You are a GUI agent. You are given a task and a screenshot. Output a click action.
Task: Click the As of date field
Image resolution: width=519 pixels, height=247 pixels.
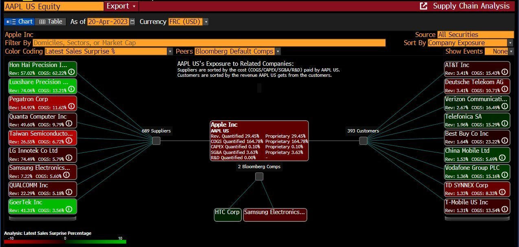(x=108, y=22)
